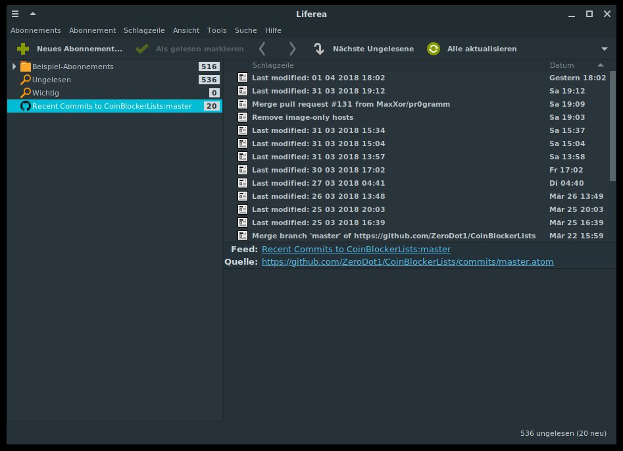Click item icon for 'Merge branch master' headline

click(242, 236)
